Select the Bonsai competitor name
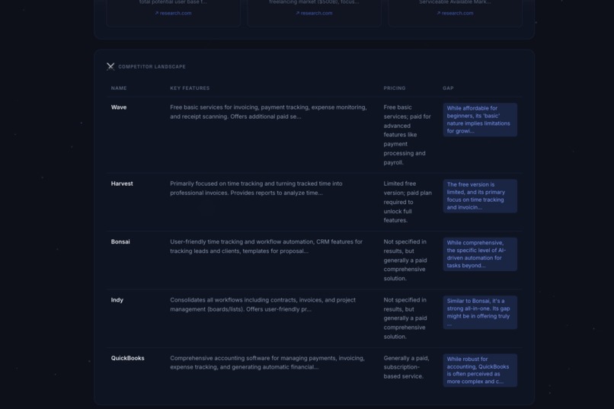The width and height of the screenshot is (614, 409). [120, 242]
